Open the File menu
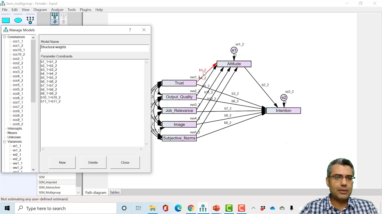The width and height of the screenshot is (382, 214). click(5, 10)
